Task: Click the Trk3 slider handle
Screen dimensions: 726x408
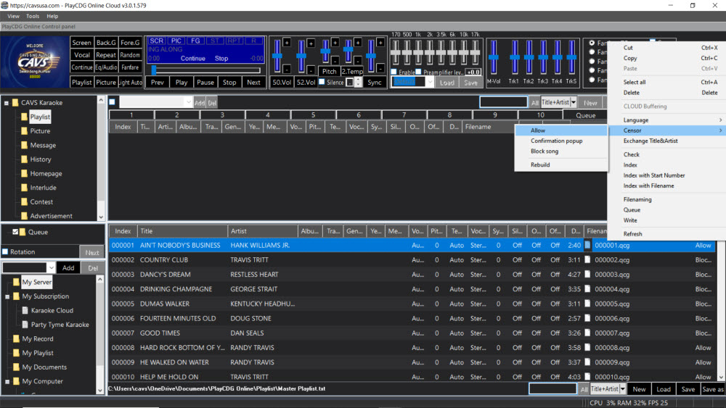Action: (x=543, y=57)
